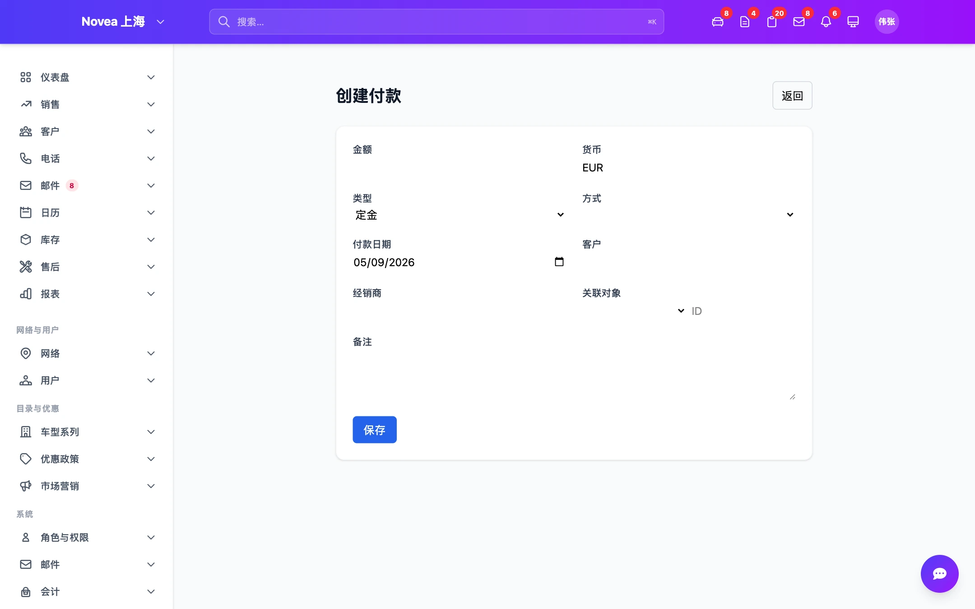The height and width of the screenshot is (609, 975).
Task: Open the user avatar 伟张
Action: pos(887,22)
